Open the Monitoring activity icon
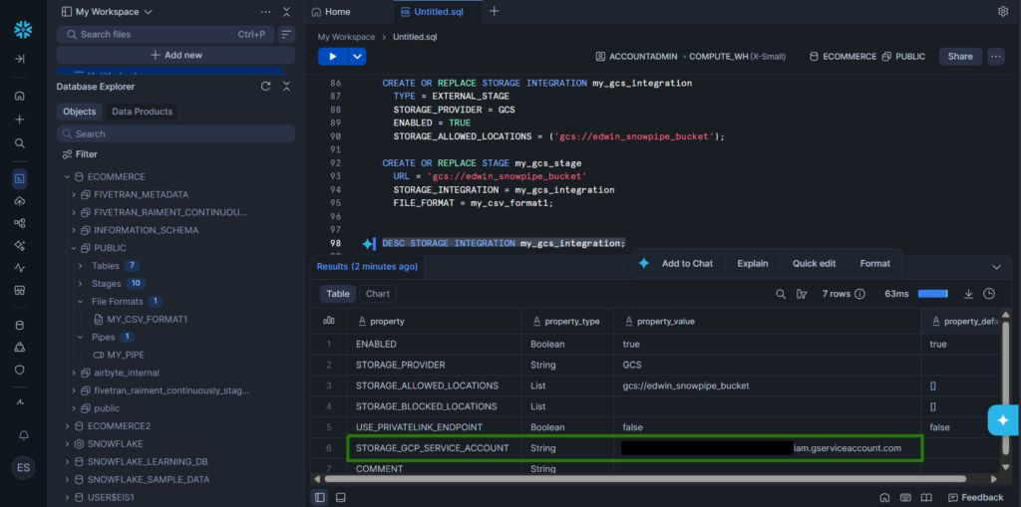Image resolution: width=1021 pixels, height=507 pixels. click(20, 268)
